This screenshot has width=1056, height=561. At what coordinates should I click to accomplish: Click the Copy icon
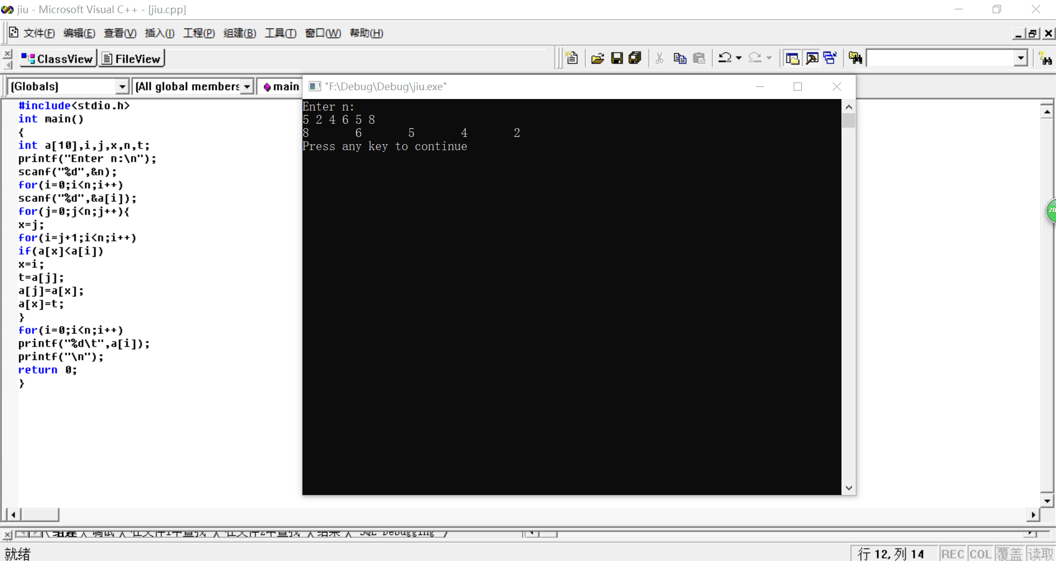pos(680,58)
